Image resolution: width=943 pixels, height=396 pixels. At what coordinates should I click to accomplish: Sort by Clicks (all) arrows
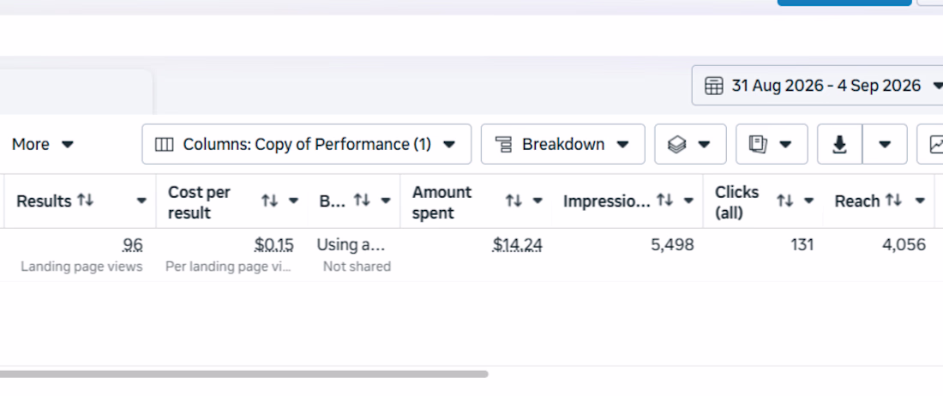click(x=784, y=201)
